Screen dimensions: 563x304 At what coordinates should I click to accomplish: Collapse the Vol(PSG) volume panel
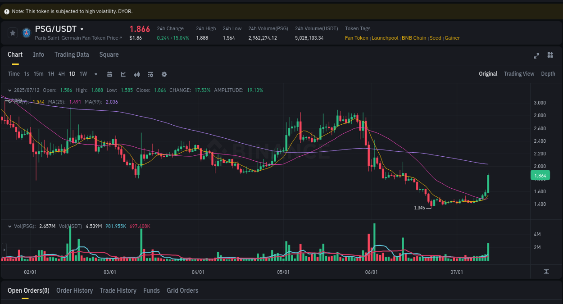pyautogui.click(x=9, y=226)
